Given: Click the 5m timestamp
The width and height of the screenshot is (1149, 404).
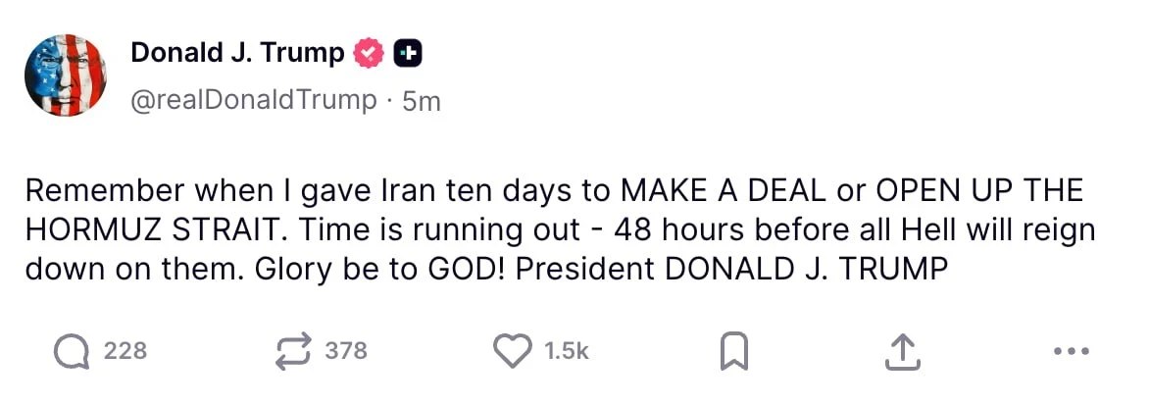Looking at the screenshot, I should [x=422, y=100].
